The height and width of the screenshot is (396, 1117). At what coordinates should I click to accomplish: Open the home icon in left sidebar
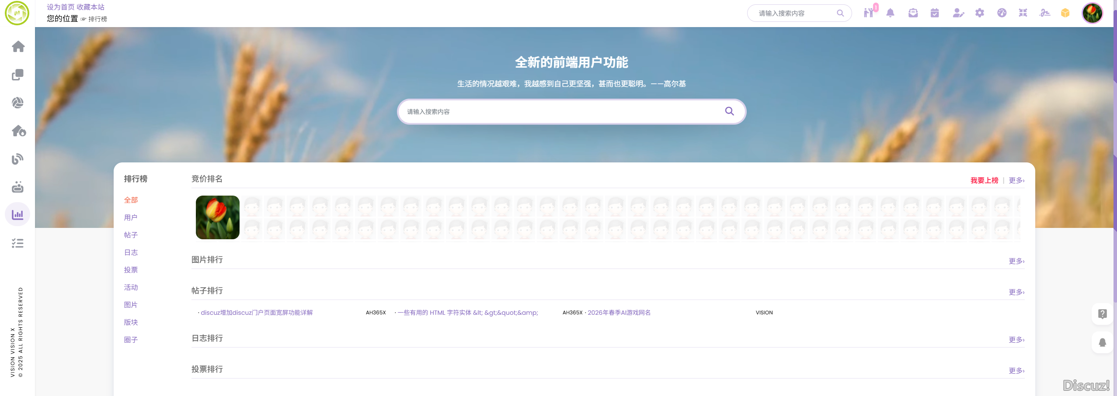pyautogui.click(x=18, y=47)
